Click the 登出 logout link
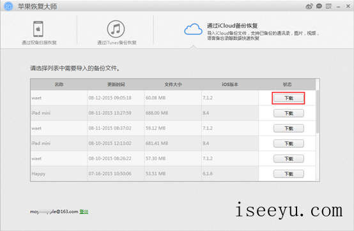Viewport: 354px width, 231px height. tap(84, 212)
